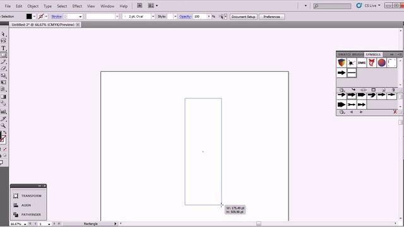Click the black fill color swatch
Image resolution: width=404 pixels, height=227 pixels.
point(29,16)
